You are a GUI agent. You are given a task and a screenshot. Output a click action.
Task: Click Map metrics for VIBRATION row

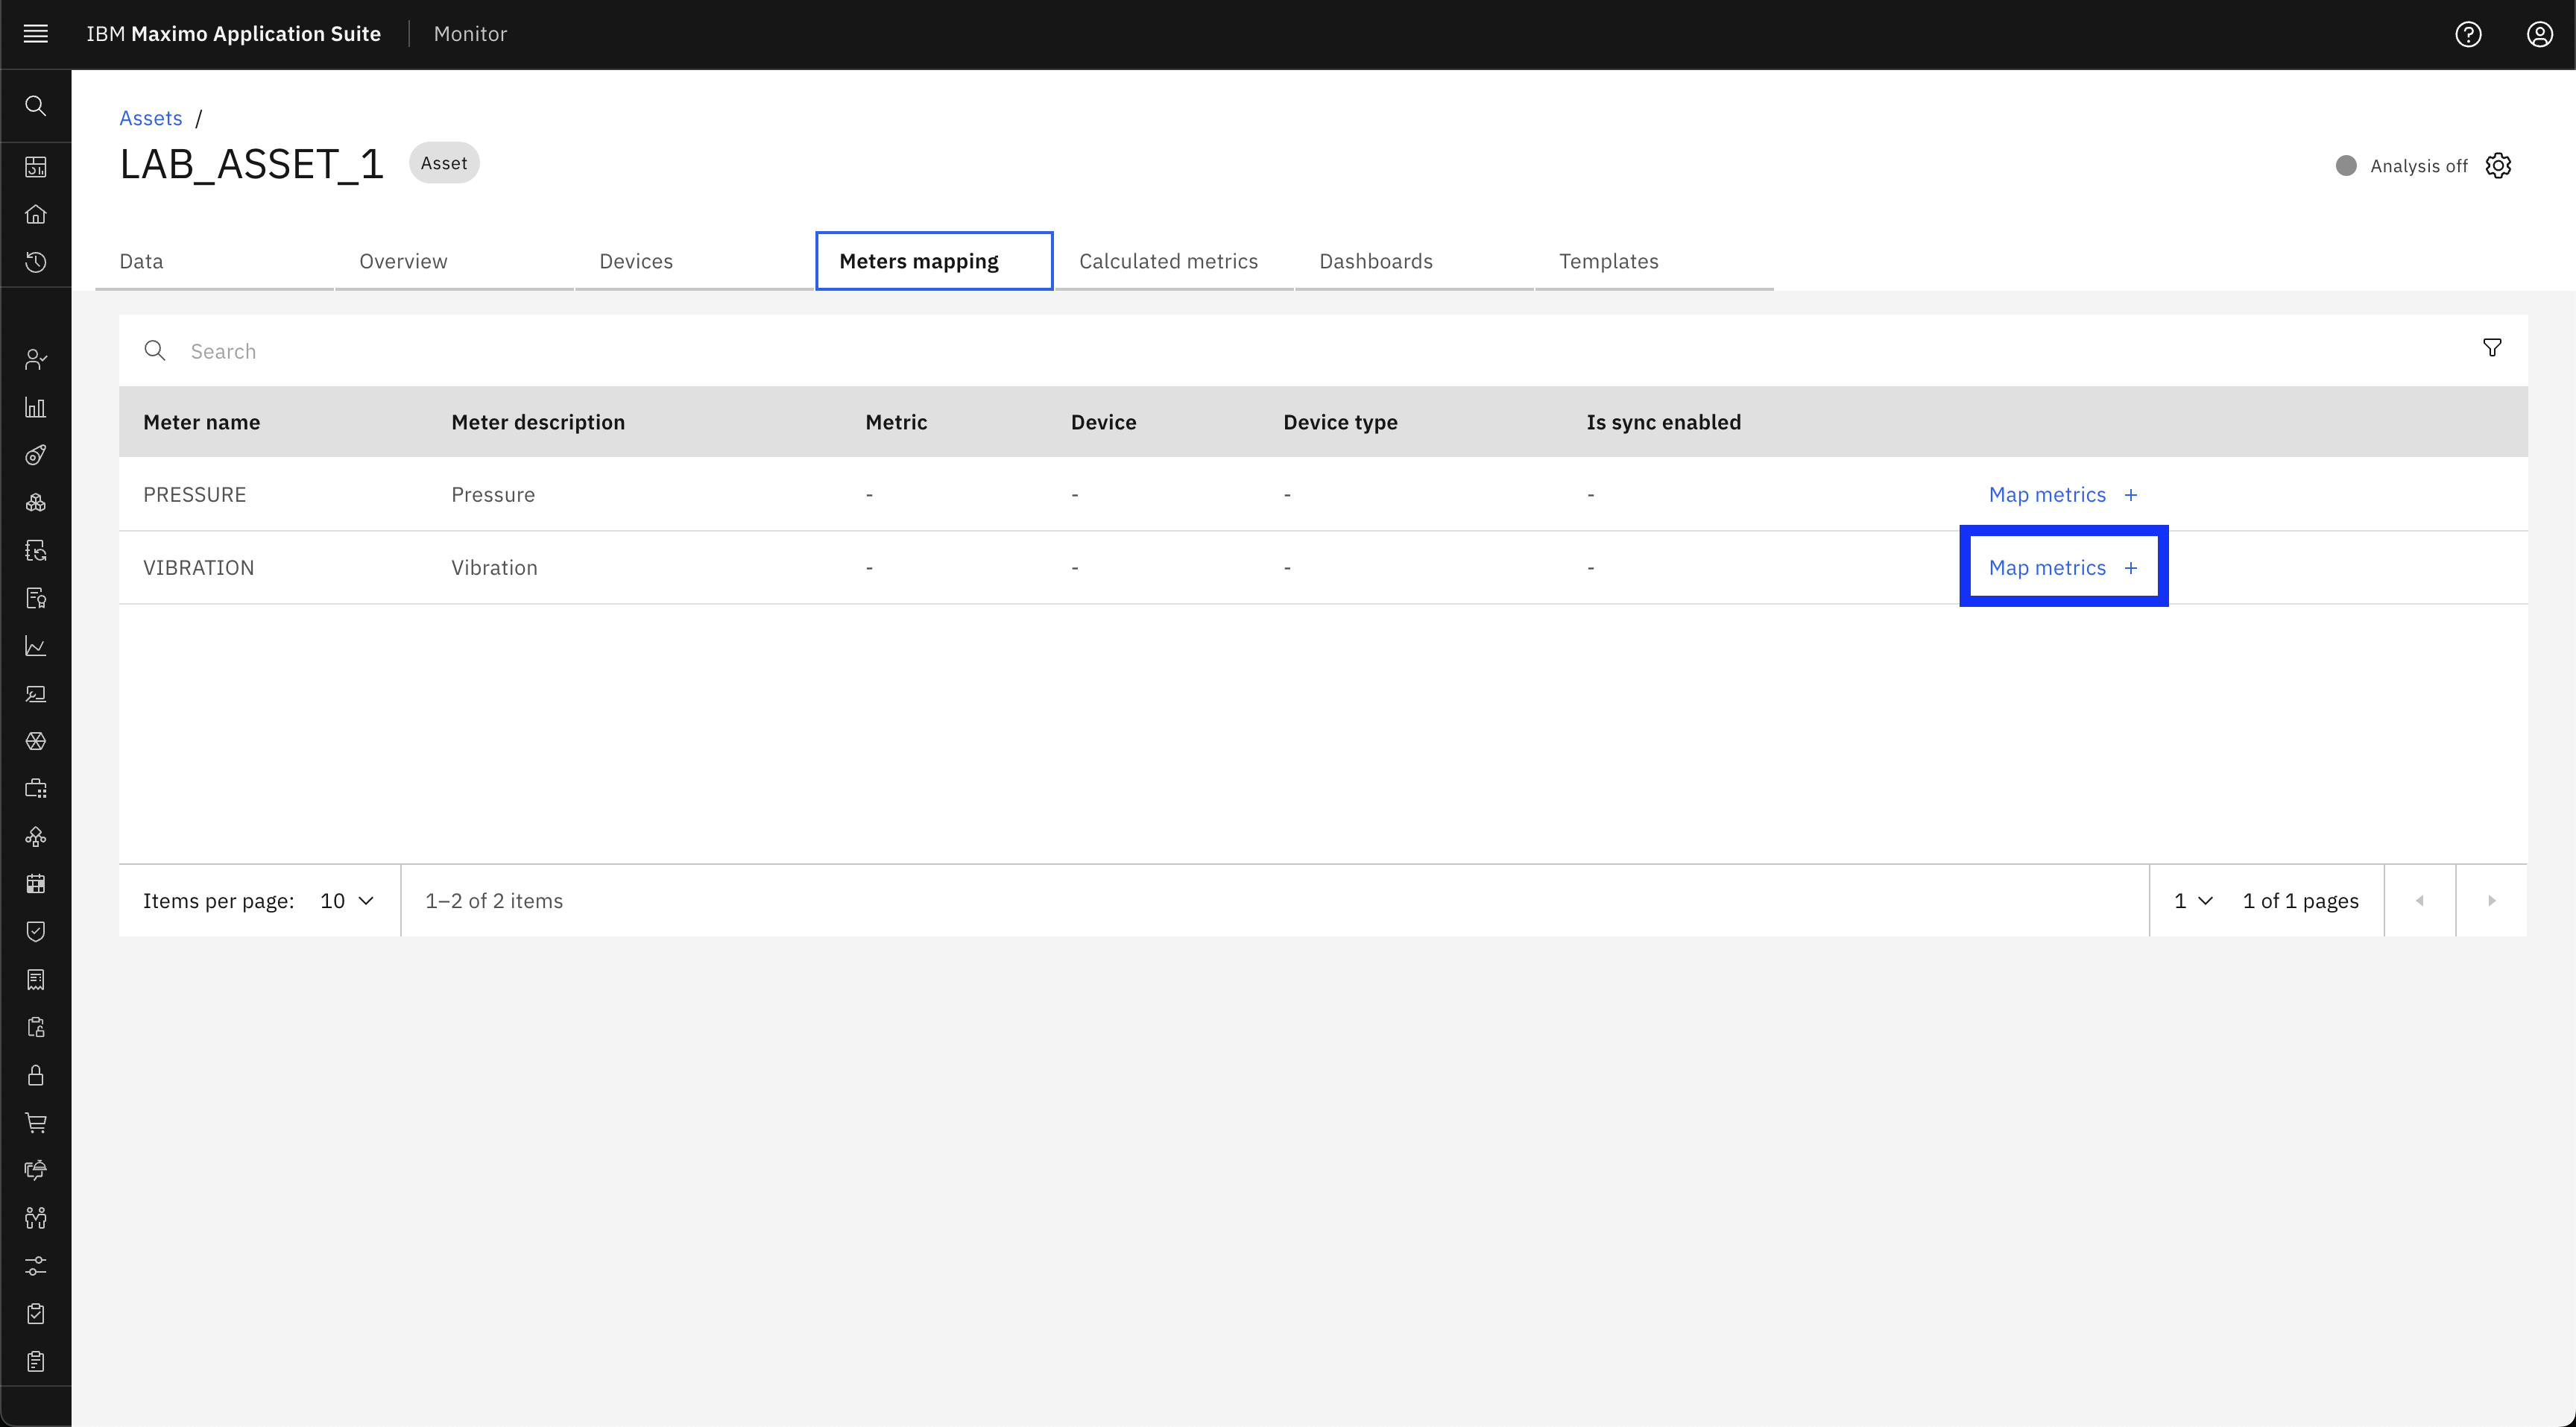tap(2063, 568)
